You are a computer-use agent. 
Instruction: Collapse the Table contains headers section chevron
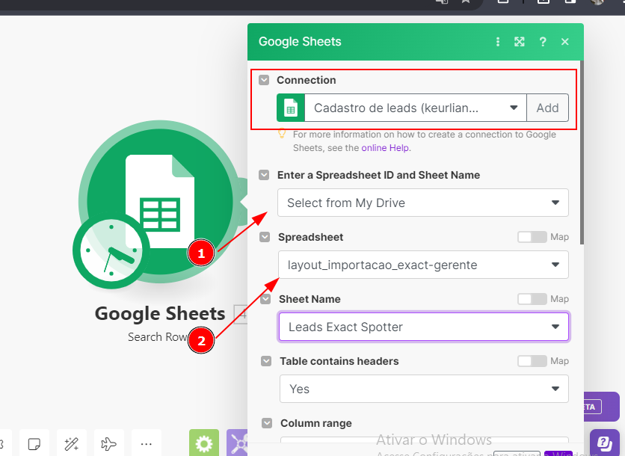[x=266, y=361]
